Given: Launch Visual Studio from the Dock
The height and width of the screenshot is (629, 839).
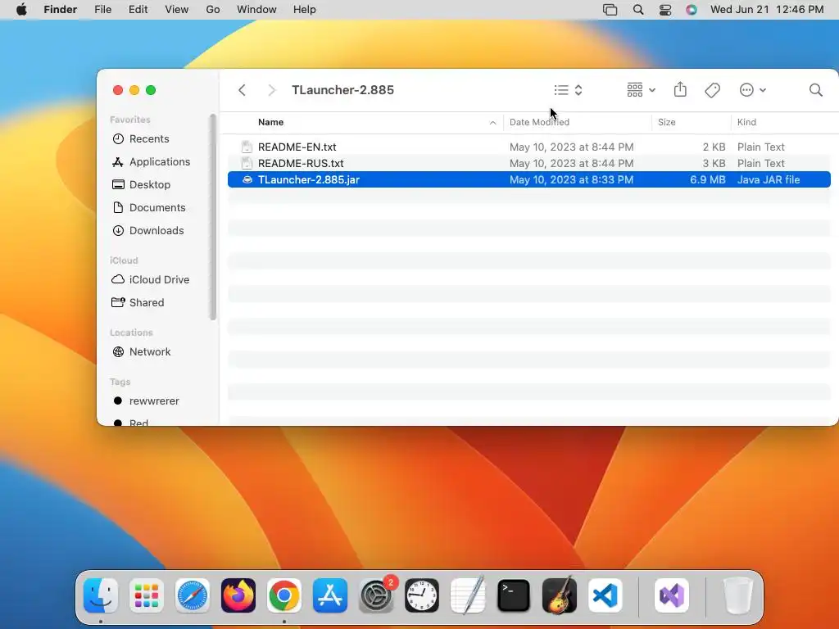Looking at the screenshot, I should (x=672, y=595).
